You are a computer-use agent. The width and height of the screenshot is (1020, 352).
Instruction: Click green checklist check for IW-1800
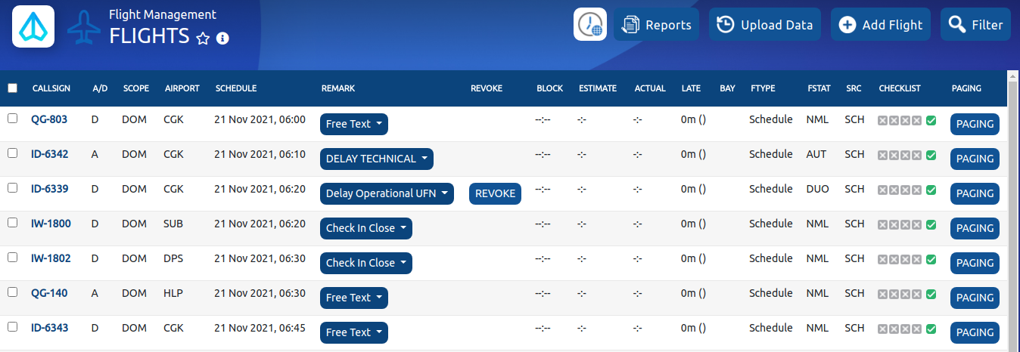point(931,225)
